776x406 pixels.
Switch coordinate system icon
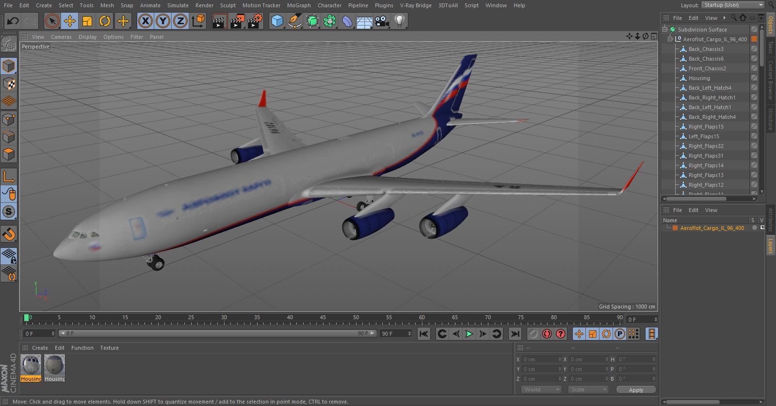[198, 21]
